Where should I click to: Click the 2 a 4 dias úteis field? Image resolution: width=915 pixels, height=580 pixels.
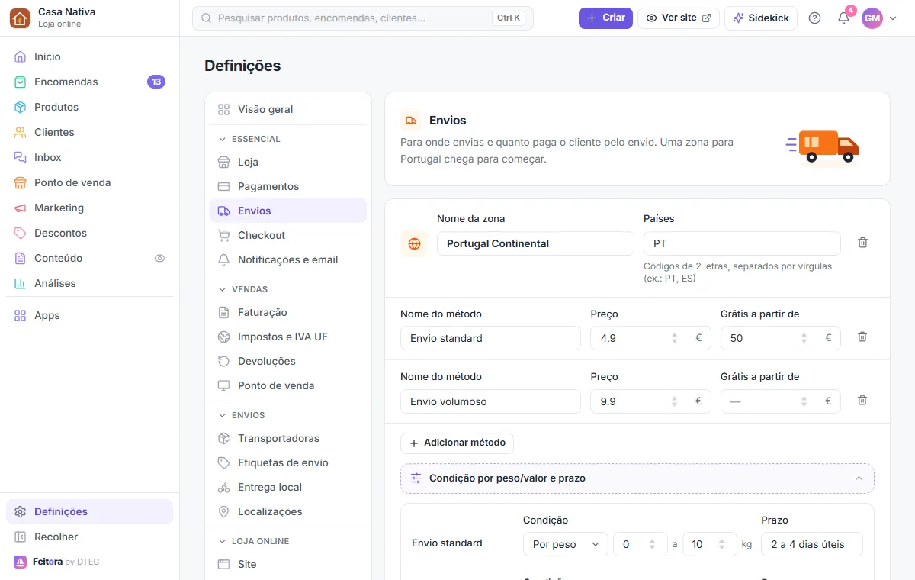[x=812, y=544]
